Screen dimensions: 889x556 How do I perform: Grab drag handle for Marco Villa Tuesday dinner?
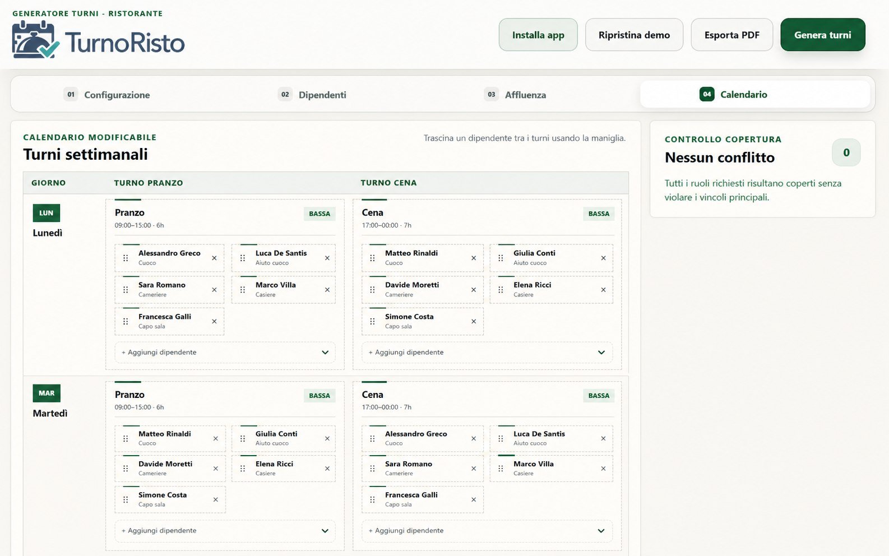tap(501, 469)
